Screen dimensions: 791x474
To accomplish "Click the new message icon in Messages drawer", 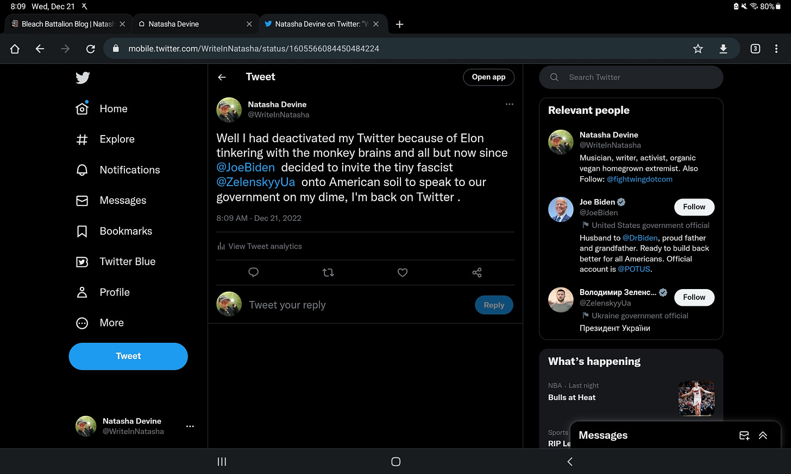I will (x=744, y=435).
